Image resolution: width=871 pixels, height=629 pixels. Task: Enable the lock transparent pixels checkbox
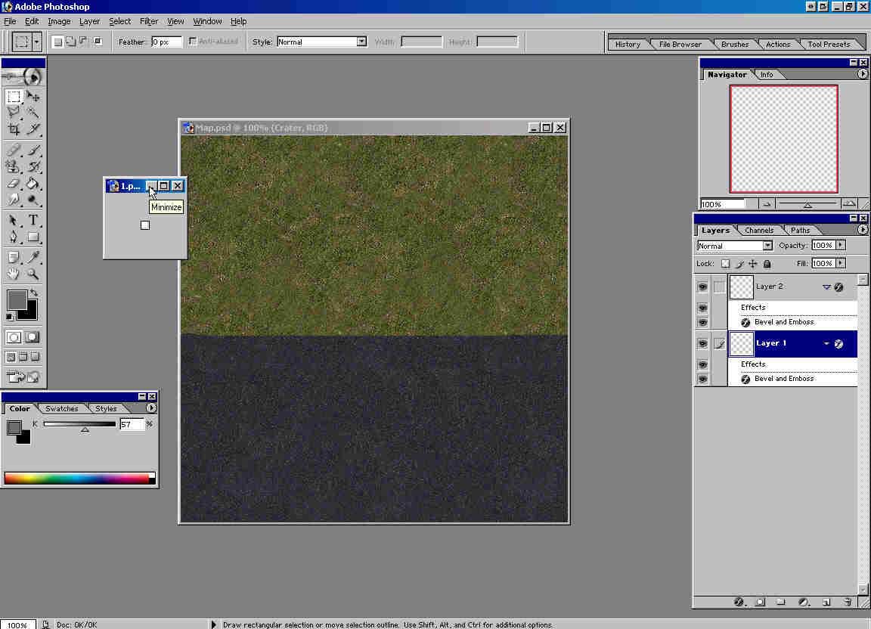point(725,264)
